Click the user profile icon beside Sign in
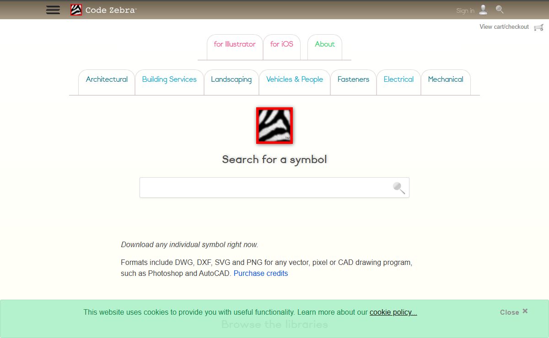The height and width of the screenshot is (338, 549). (x=483, y=10)
